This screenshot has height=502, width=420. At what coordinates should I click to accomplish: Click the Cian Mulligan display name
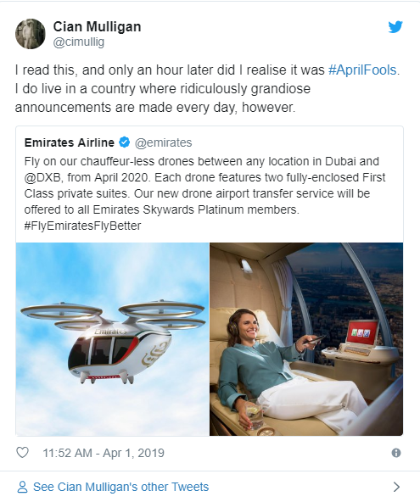tap(97, 26)
